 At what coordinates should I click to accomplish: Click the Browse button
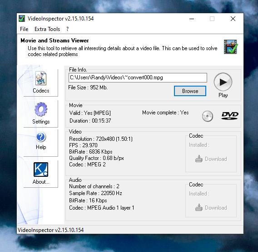(190, 91)
